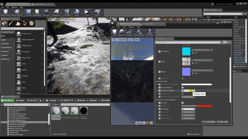Click Save Child button
Screen dimensions: 248x139
tap(222, 122)
